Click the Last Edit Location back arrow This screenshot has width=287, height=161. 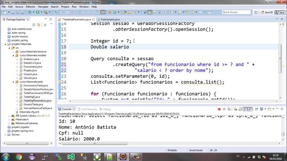(187, 12)
